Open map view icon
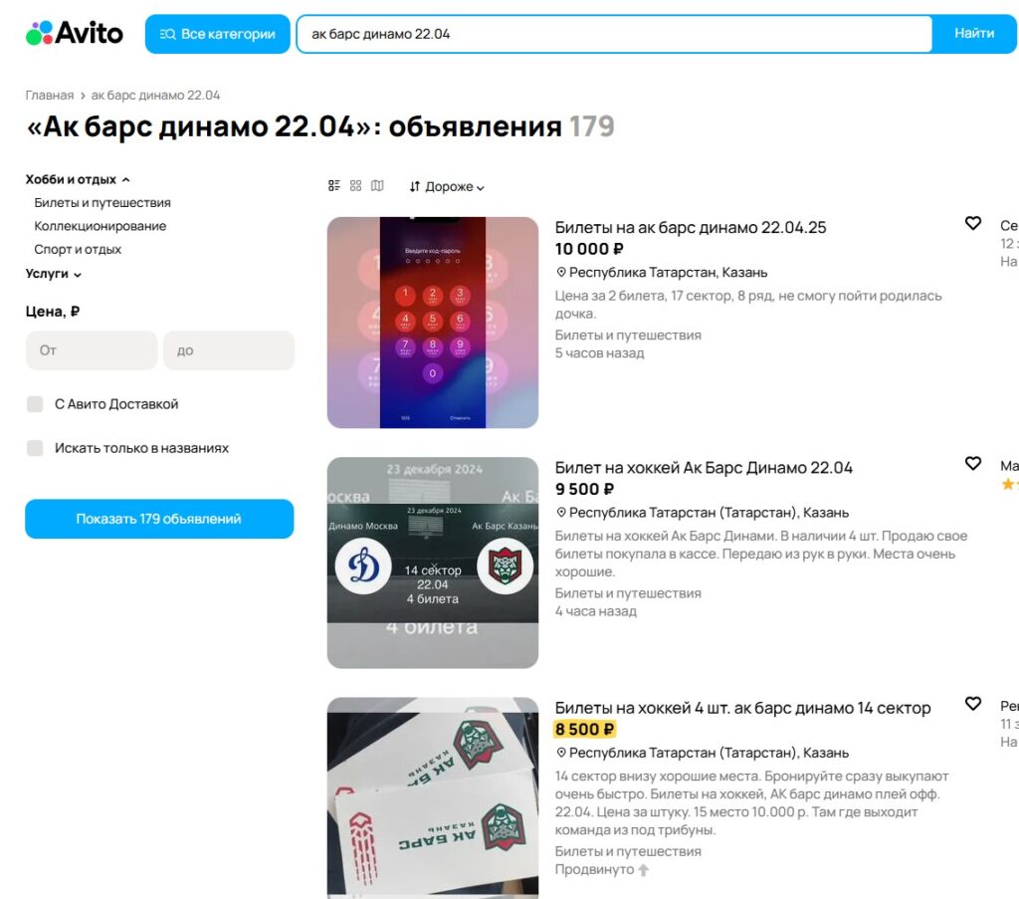The width and height of the screenshot is (1019, 899). pyautogui.click(x=377, y=186)
